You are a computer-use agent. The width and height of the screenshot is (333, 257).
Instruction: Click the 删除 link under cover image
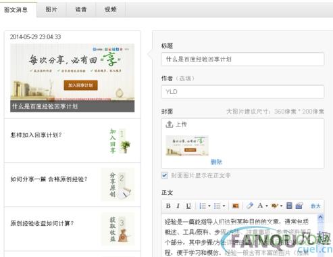216,162
